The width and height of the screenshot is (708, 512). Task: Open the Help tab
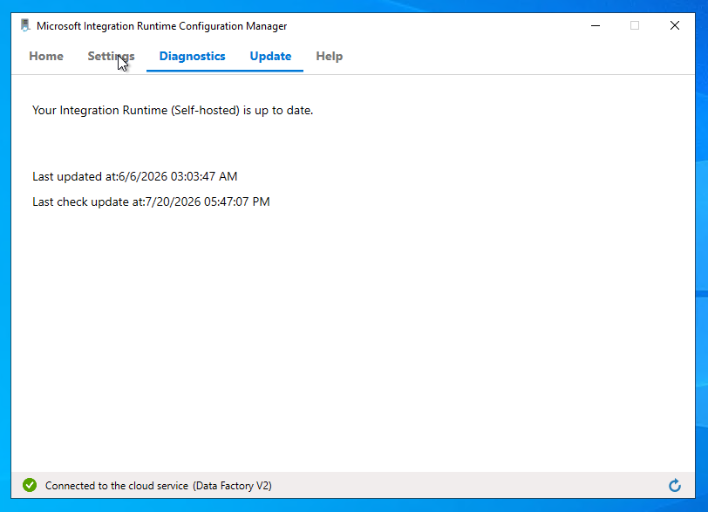coord(330,56)
